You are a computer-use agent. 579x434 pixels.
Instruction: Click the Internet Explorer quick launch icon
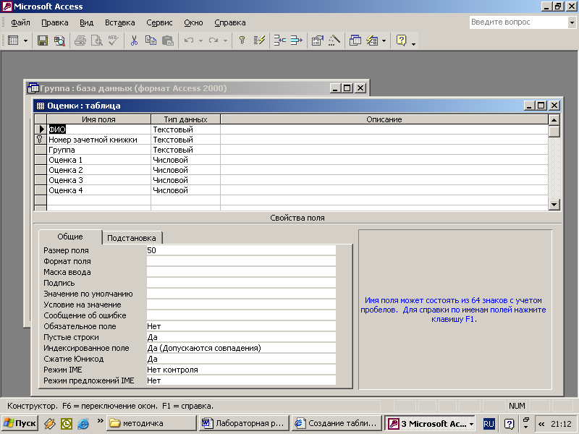[x=83, y=423]
